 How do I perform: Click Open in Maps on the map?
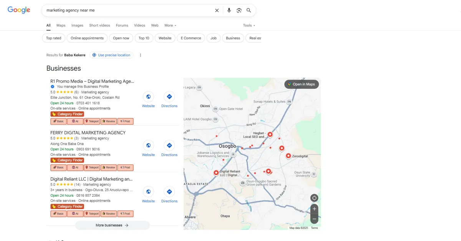(x=302, y=84)
